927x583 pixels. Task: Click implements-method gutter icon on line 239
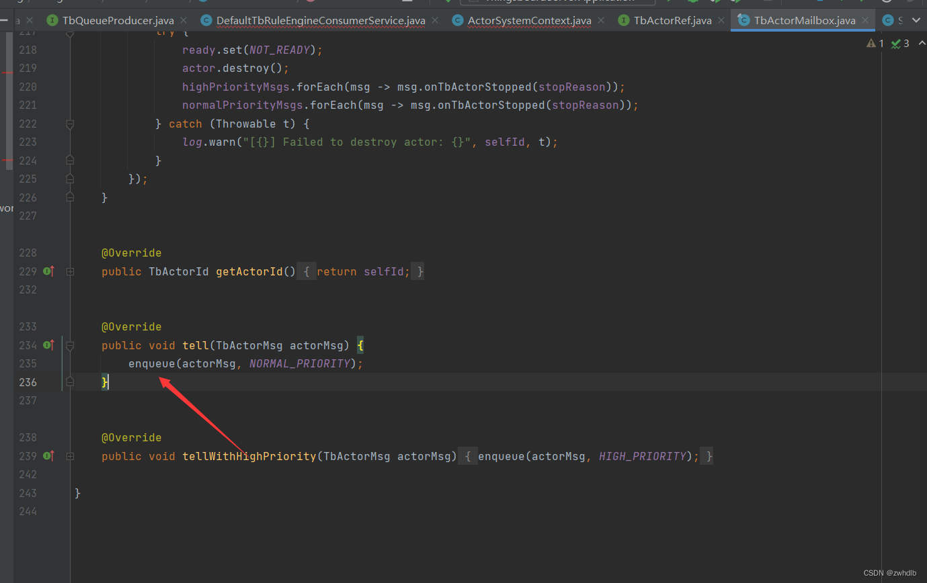[x=48, y=456]
